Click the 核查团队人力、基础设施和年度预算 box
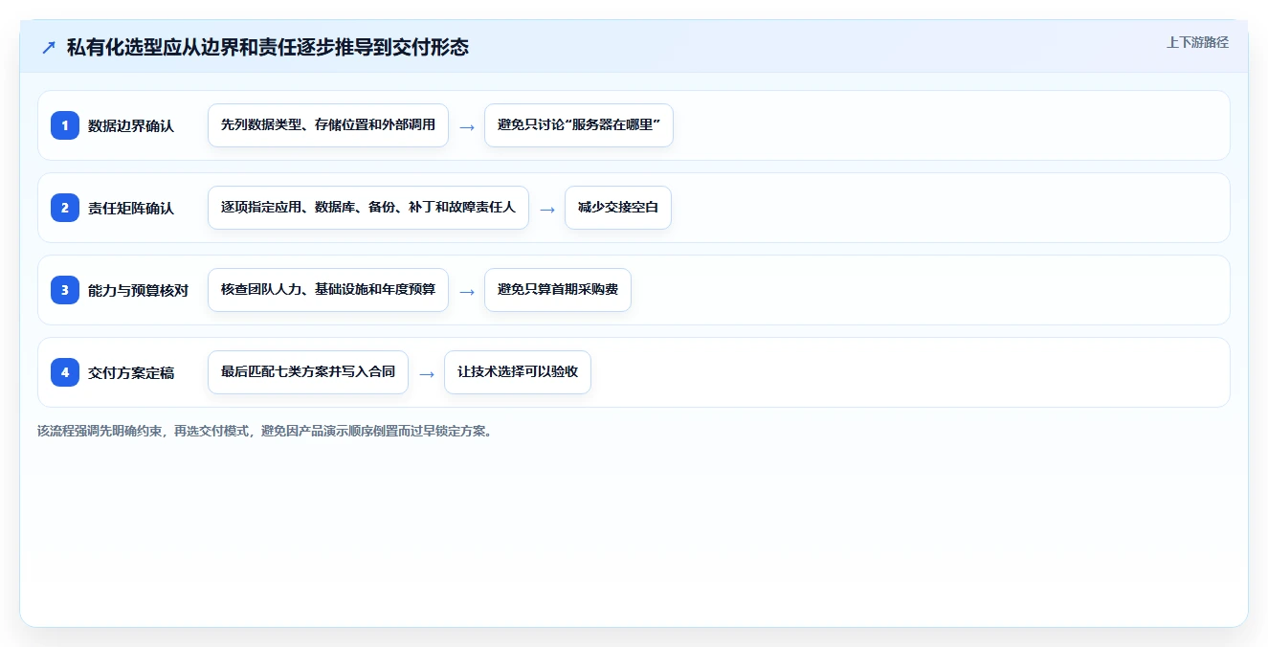The image size is (1268, 647). coord(328,290)
